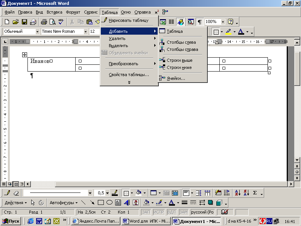Select the table Eraser tool

pos(16,193)
